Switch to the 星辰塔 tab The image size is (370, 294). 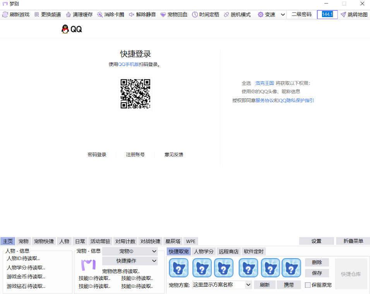172,241
